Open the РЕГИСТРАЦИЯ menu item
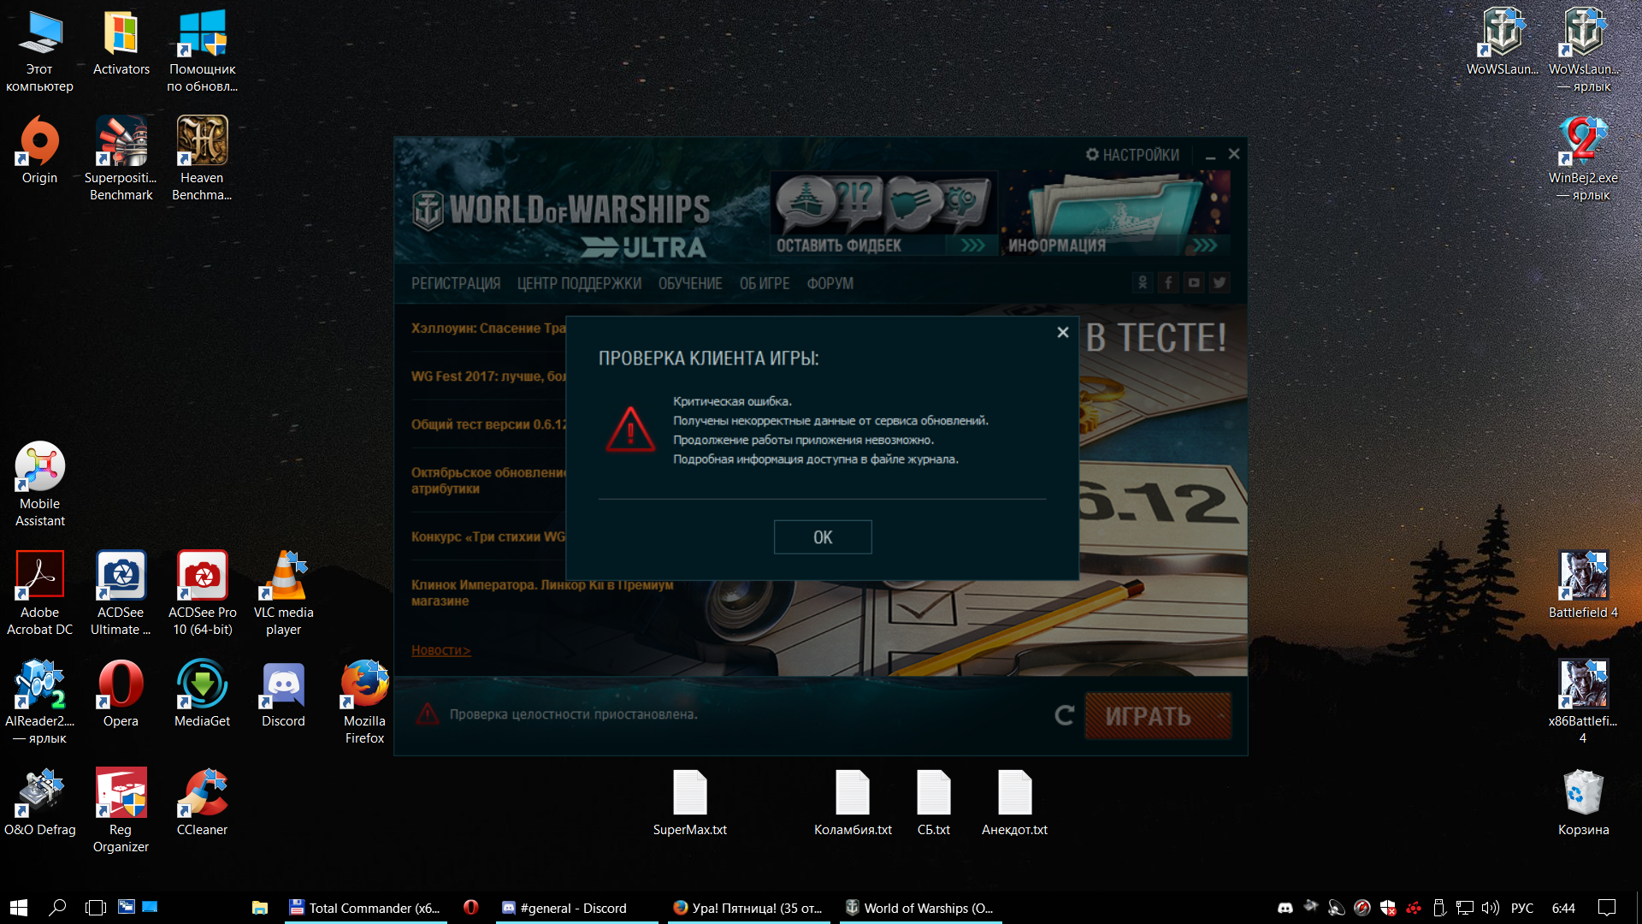Screen dimensions: 1642x924 coord(456,283)
